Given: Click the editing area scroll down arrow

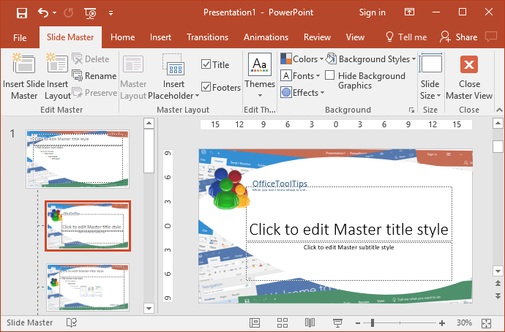Looking at the screenshot, I should coord(498,271).
